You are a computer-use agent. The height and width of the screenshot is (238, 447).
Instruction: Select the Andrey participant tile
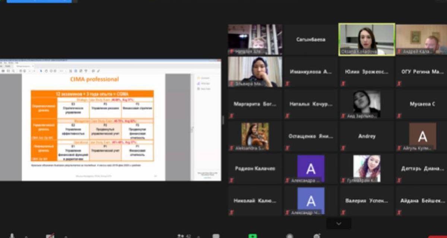tap(367, 136)
